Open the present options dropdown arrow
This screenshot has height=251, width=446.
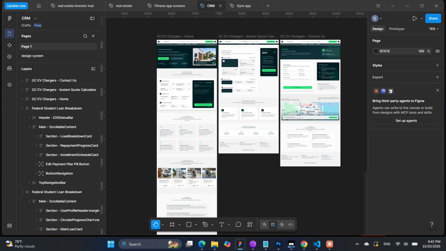422,18
